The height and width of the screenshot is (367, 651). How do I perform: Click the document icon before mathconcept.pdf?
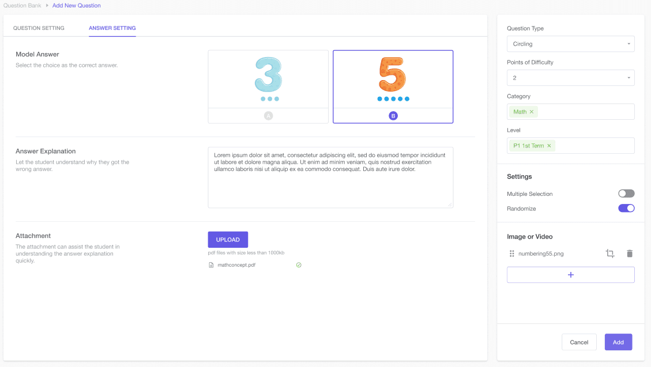tap(211, 264)
